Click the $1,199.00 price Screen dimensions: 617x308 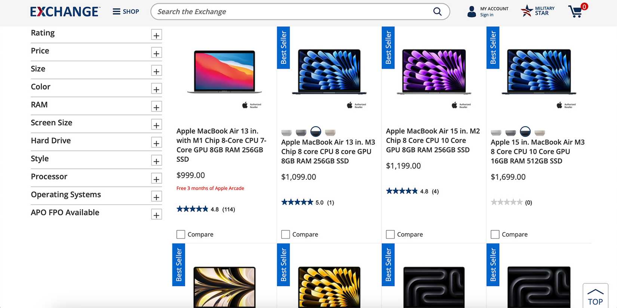(403, 166)
